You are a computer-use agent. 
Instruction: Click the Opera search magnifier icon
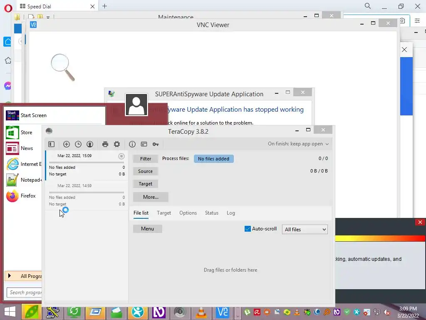tap(368, 6)
